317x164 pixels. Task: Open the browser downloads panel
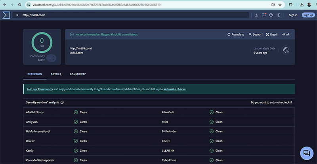point(302,5)
